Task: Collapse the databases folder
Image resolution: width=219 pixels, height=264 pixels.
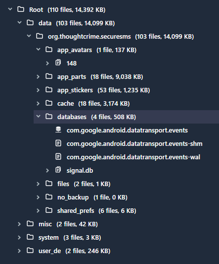Action: pyautogui.click(x=38, y=117)
